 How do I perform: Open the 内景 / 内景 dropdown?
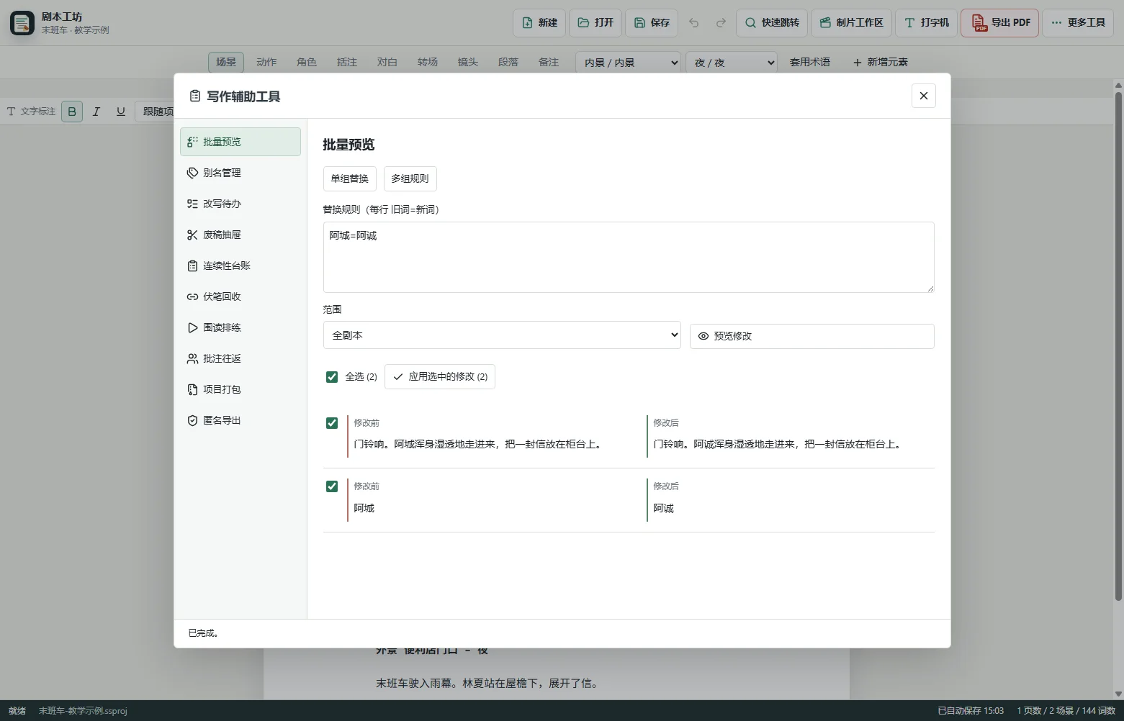tap(629, 63)
